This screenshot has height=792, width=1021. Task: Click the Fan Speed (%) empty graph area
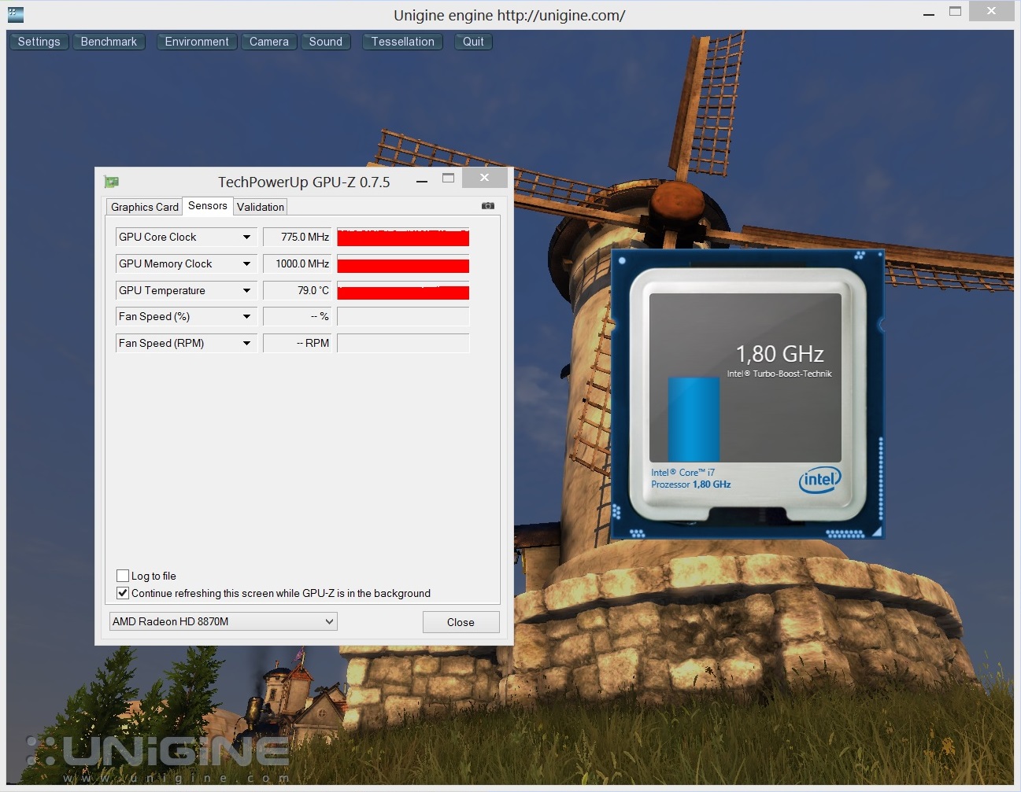pos(403,316)
